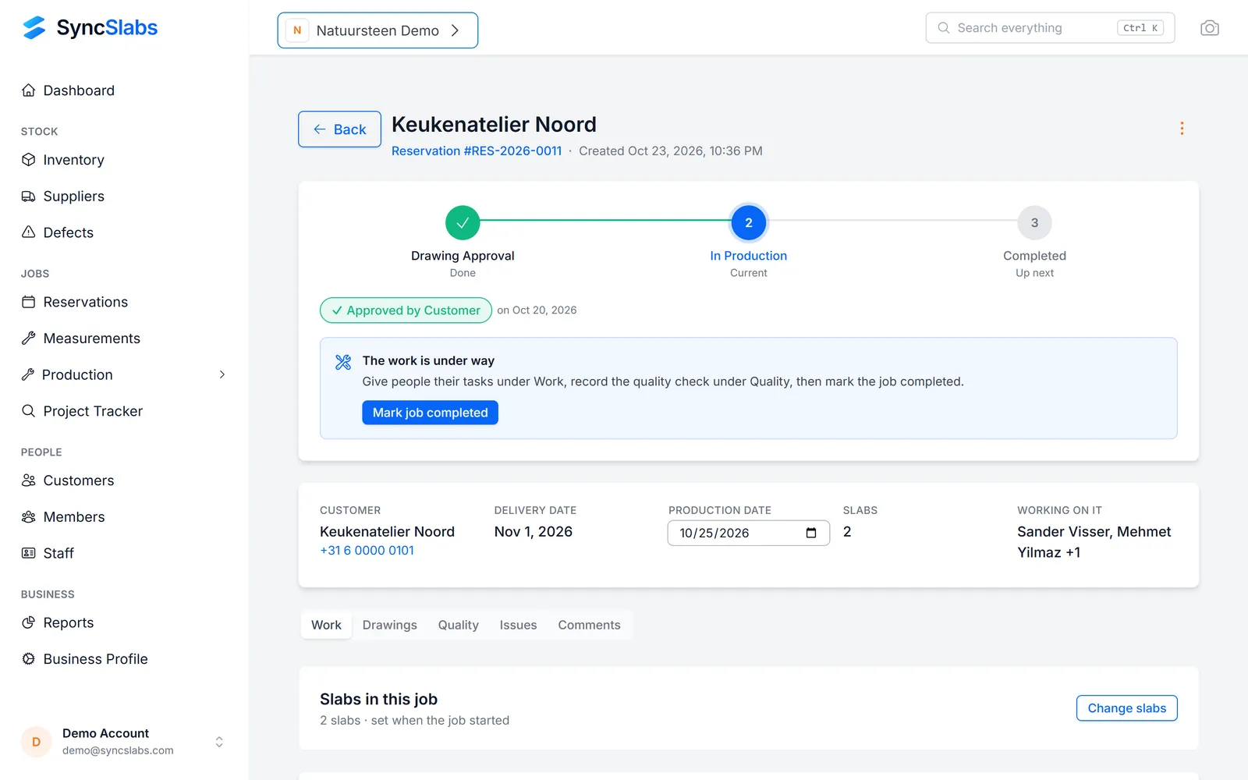Click the Reports pie chart icon
Image resolution: width=1248 pixels, height=780 pixels.
click(x=29, y=622)
